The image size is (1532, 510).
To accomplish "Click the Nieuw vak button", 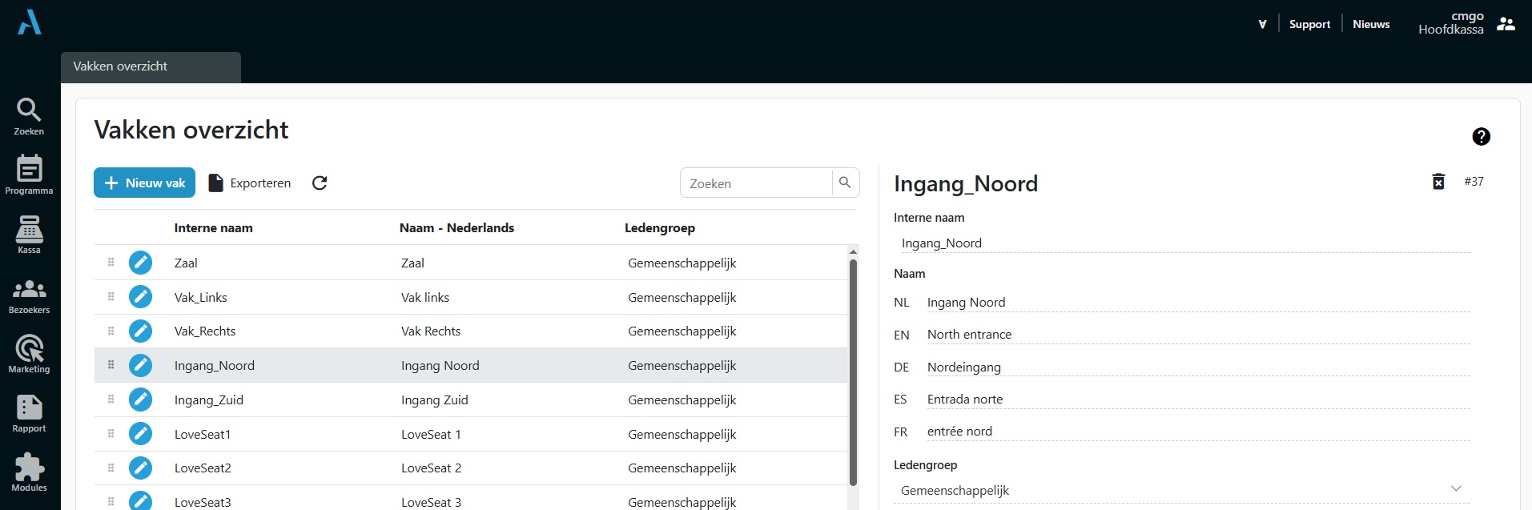I will point(144,183).
